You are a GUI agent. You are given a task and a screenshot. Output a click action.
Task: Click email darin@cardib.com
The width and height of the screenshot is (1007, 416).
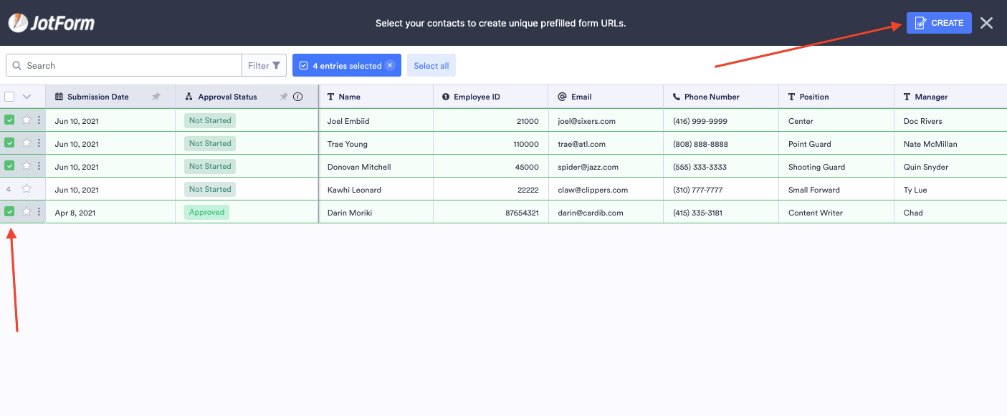tap(591, 213)
